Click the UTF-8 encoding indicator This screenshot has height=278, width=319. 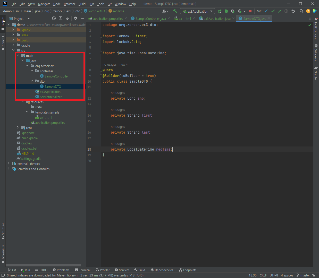(x=274, y=275)
